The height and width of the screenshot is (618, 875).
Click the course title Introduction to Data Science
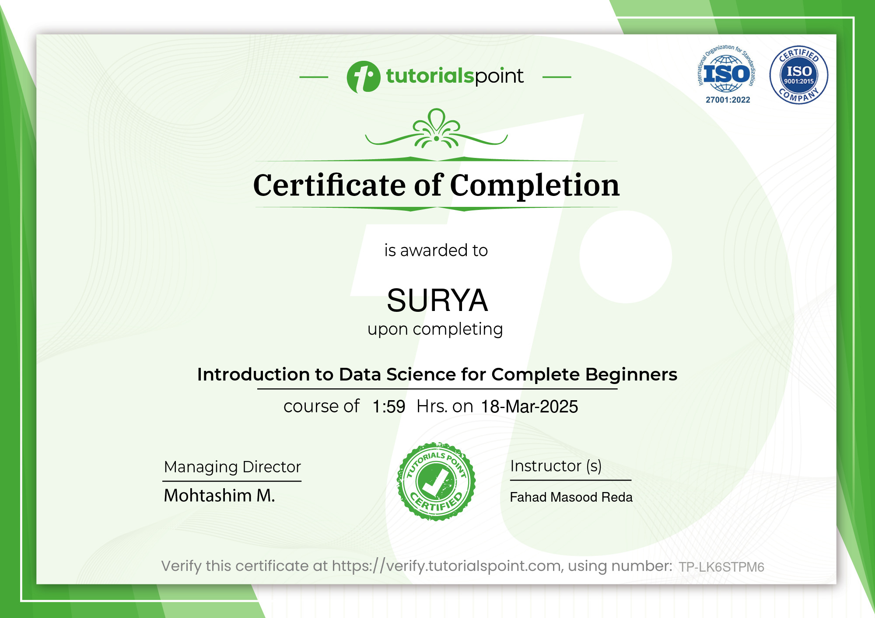click(437, 374)
